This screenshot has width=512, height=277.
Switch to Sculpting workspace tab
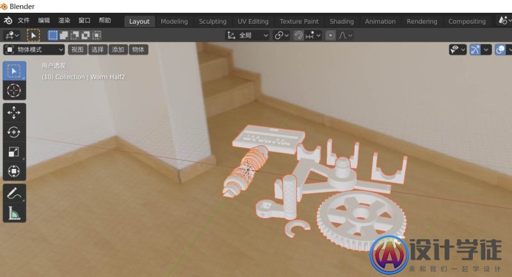click(212, 21)
